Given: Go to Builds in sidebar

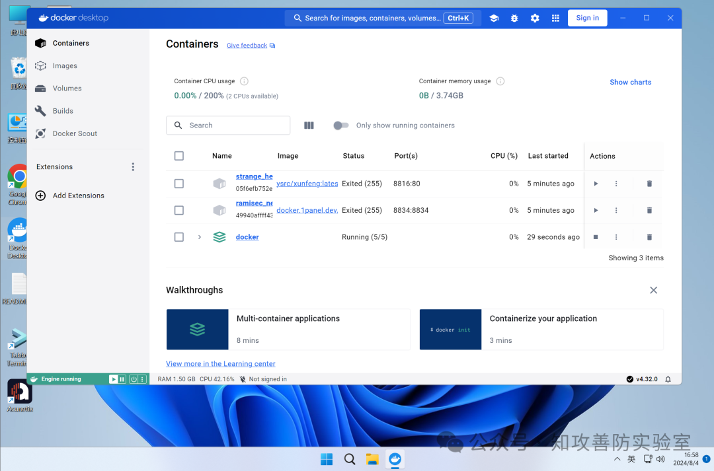Looking at the screenshot, I should (x=87, y=111).
